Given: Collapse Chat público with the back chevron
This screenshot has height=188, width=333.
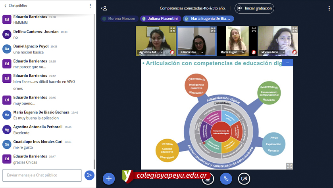Looking at the screenshot, I should (5, 6).
